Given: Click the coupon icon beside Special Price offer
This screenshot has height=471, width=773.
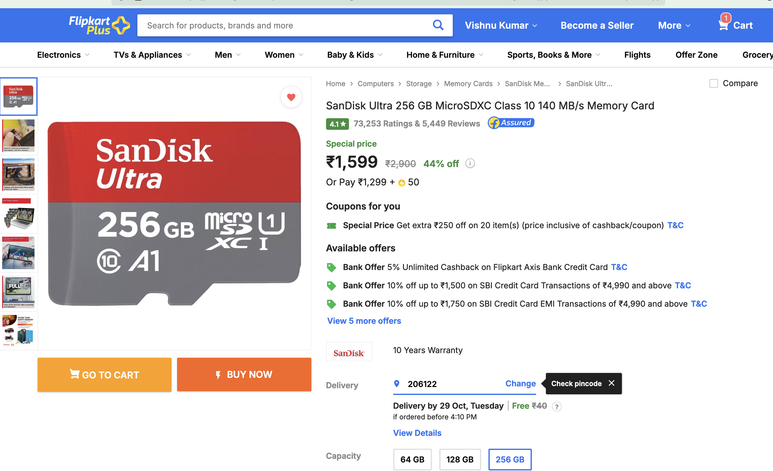Looking at the screenshot, I should tap(331, 225).
